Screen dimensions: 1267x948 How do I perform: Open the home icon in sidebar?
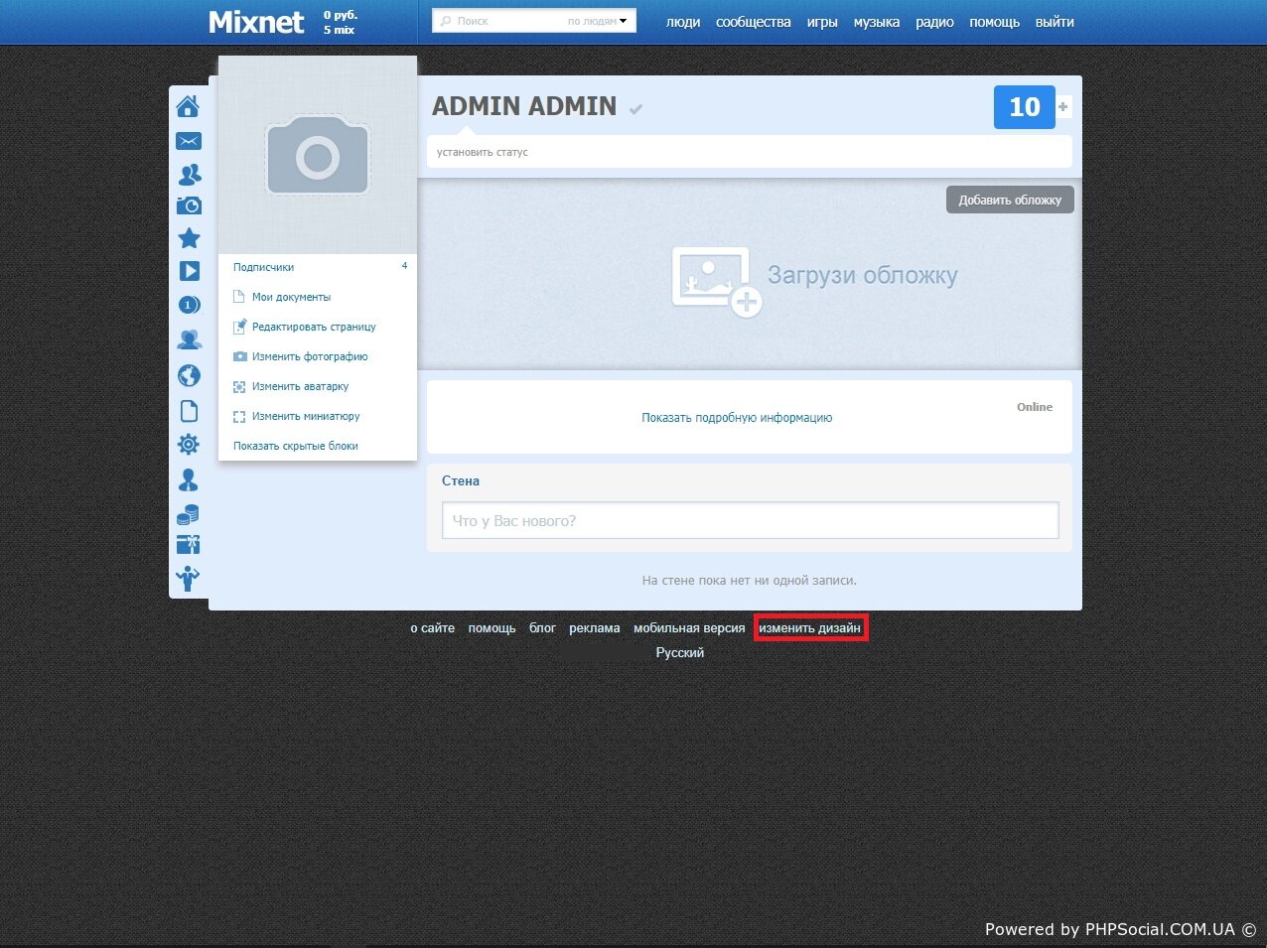[x=188, y=106]
